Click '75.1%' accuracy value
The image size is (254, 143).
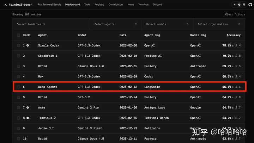(x=227, y=45)
